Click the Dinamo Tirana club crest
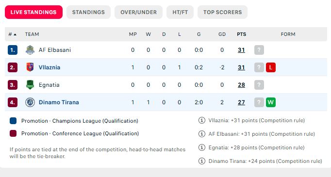This screenshot has width=331, height=177. click(30, 102)
